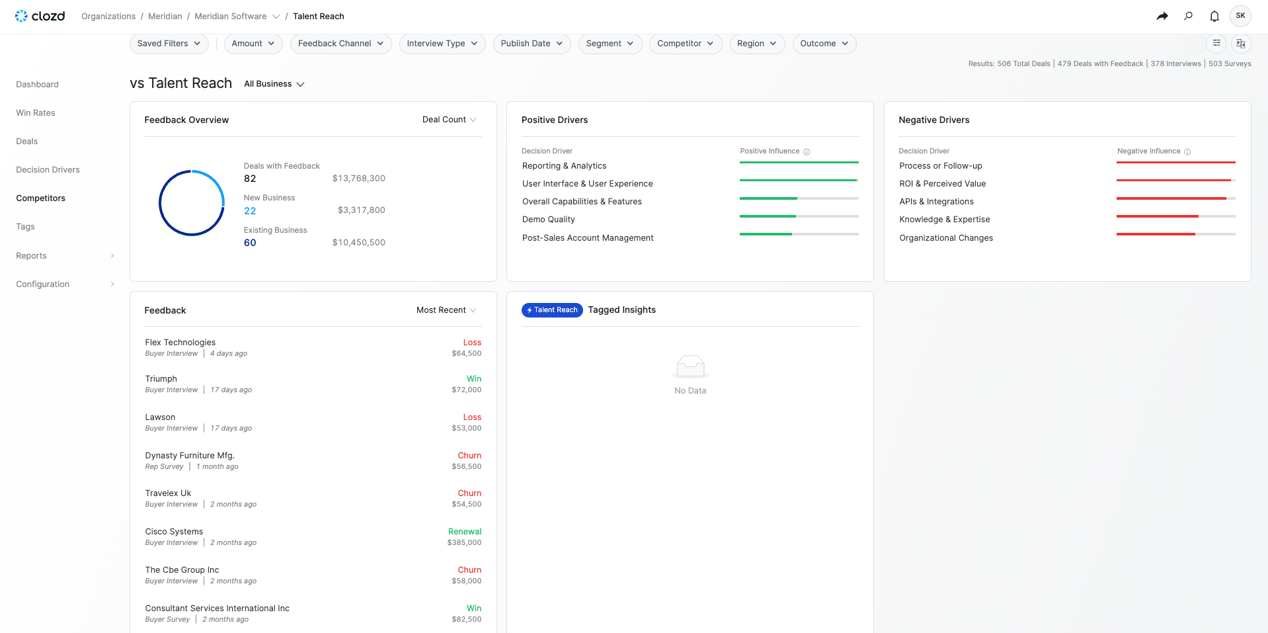This screenshot has height=633, width=1268.
Task: Click the Existing Business count 60
Action: [250, 243]
